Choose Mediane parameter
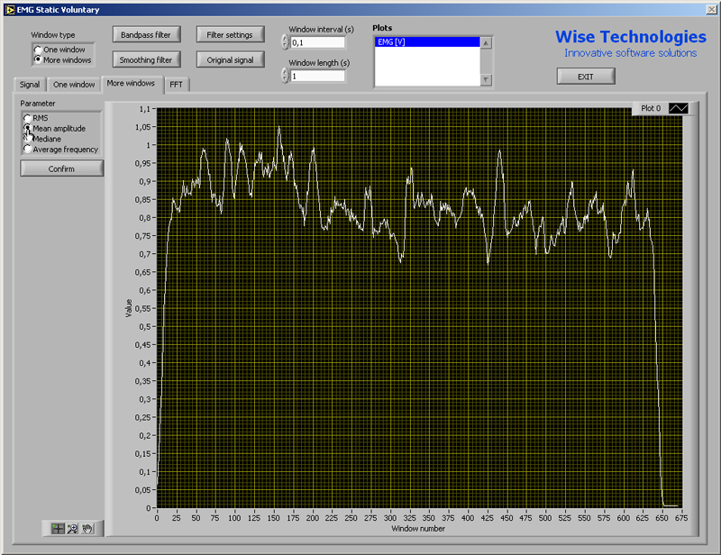Viewport: 721px width, 555px height. pos(28,139)
